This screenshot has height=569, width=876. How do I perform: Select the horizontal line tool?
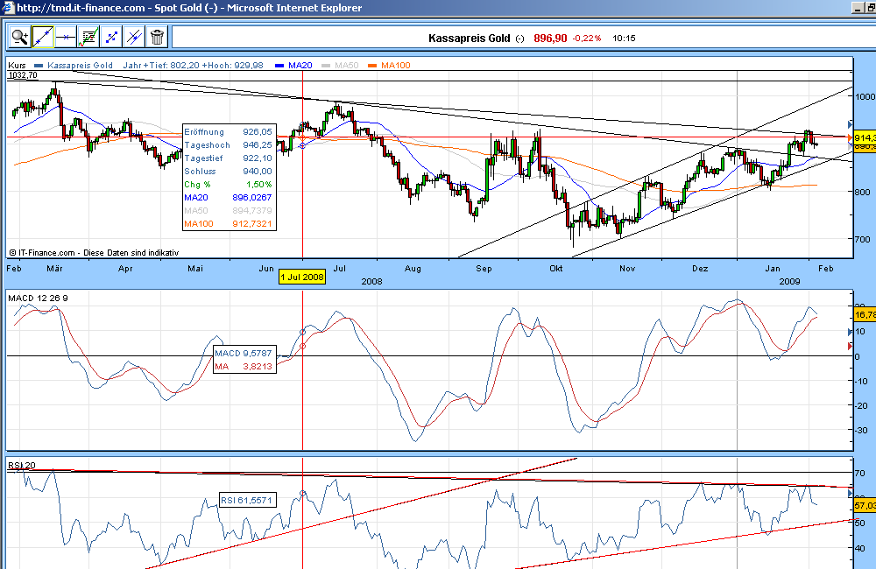click(x=65, y=37)
